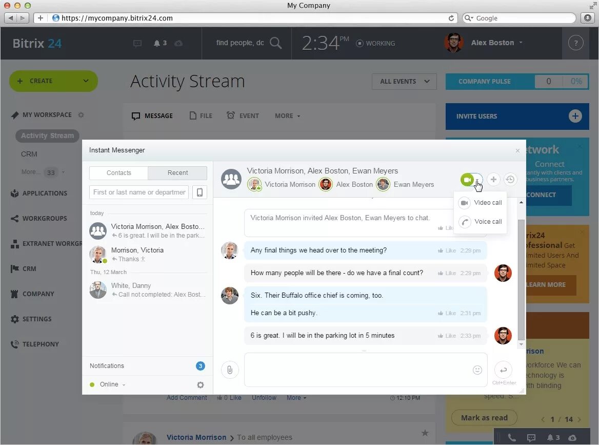Click Ewan Meyers avatar in chat header
599x445 pixels.
click(x=383, y=185)
